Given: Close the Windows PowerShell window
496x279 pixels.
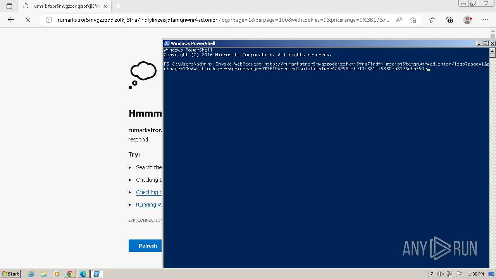Looking at the screenshot, I should pyautogui.click(x=492, y=43).
